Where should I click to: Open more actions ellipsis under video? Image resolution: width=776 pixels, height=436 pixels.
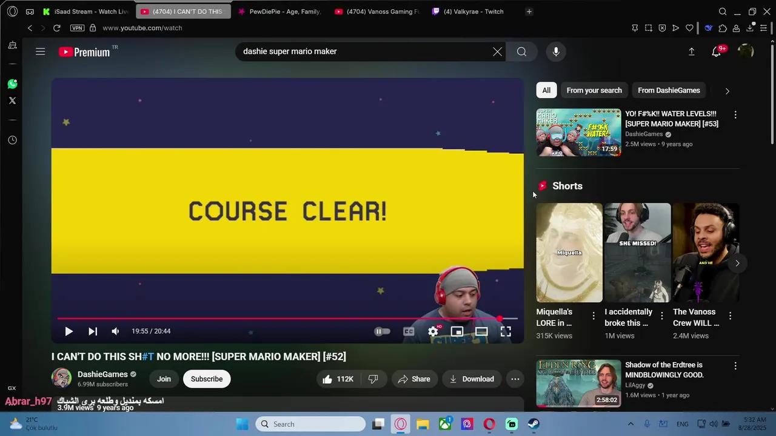(515, 379)
